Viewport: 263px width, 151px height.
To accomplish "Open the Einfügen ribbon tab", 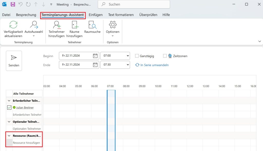I will pos(96,15).
